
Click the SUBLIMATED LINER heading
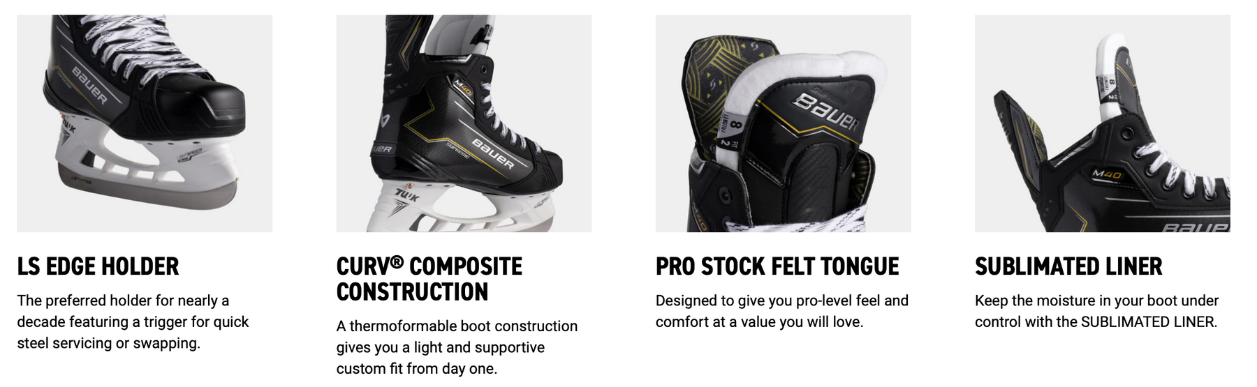[1068, 266]
